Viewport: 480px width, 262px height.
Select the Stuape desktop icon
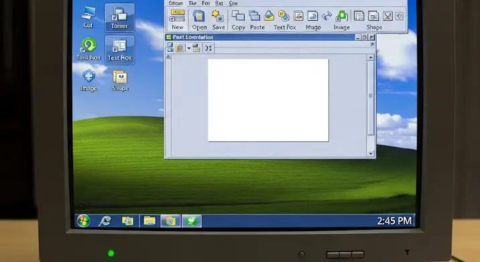click(120, 81)
